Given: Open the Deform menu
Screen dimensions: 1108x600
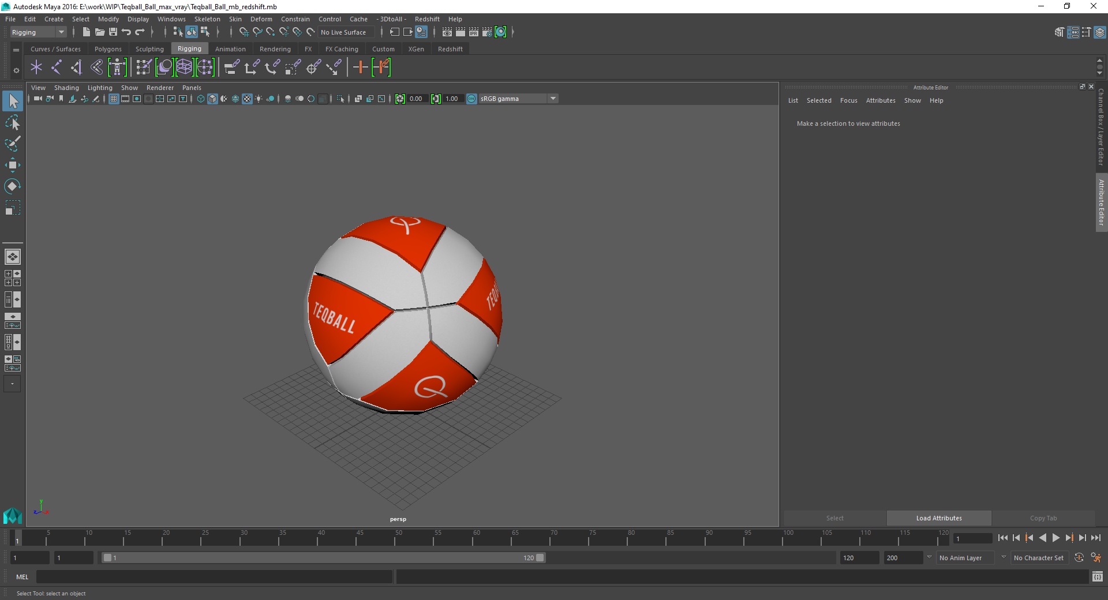Looking at the screenshot, I should click(x=261, y=19).
